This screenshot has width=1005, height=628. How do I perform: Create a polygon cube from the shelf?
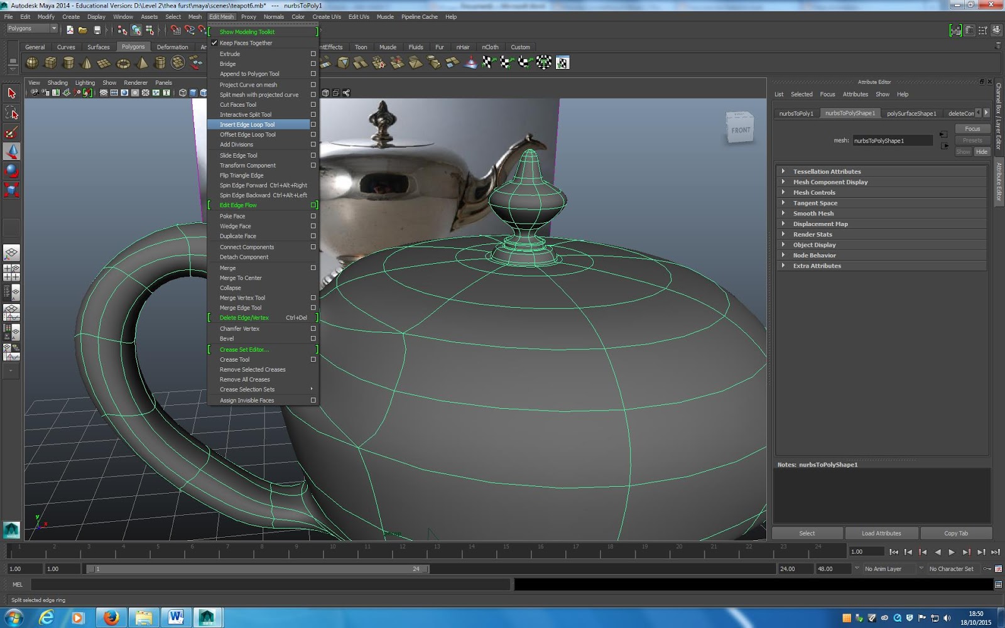click(50, 63)
